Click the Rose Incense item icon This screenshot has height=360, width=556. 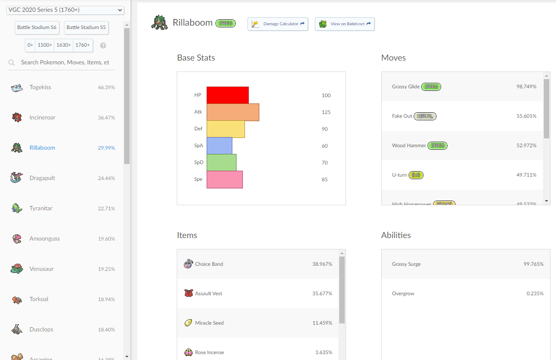[189, 352]
